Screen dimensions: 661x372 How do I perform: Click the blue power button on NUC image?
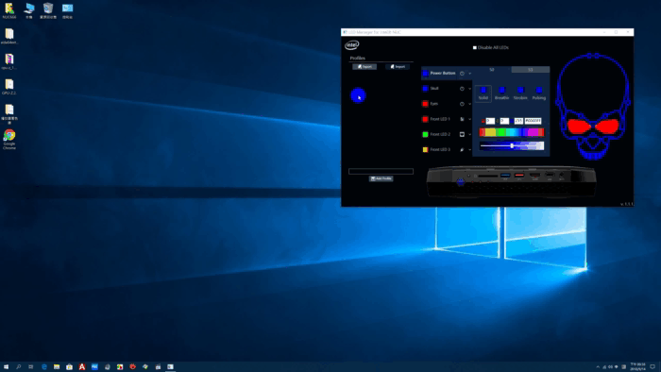point(461,182)
